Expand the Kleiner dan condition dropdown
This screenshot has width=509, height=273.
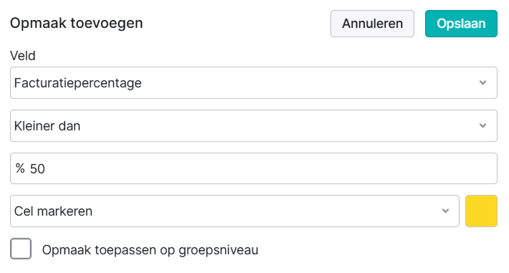point(254,125)
